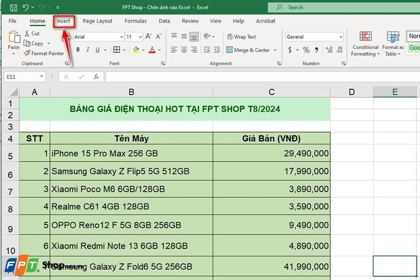Image resolution: width=420 pixels, height=280 pixels.
Task: Open Format as Table gallery
Action: [393, 44]
